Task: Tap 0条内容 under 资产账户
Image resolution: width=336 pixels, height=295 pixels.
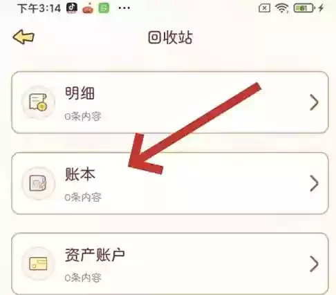Action: [83, 278]
